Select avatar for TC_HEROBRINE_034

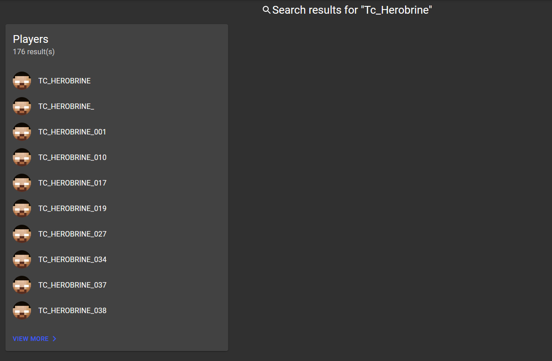[22, 259]
